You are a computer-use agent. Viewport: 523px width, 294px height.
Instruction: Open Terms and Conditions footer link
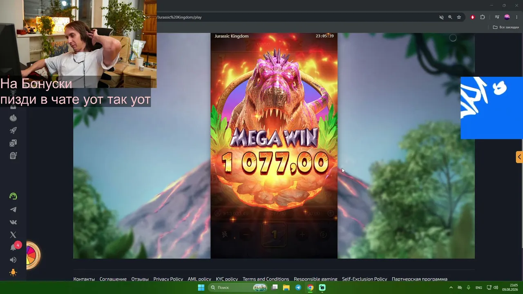pos(266,279)
